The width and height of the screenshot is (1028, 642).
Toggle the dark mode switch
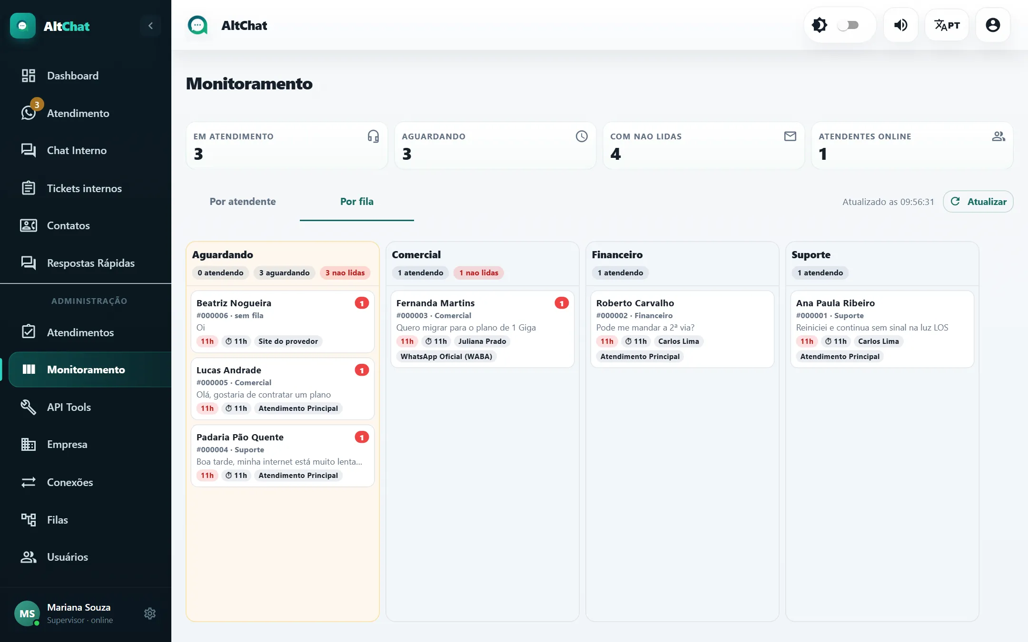[849, 25]
